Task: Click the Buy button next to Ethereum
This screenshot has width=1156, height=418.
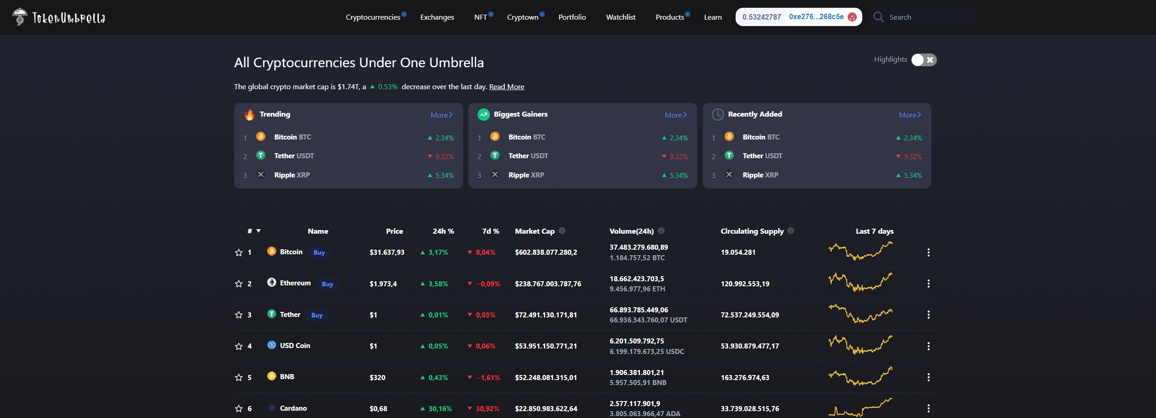Action: [327, 284]
